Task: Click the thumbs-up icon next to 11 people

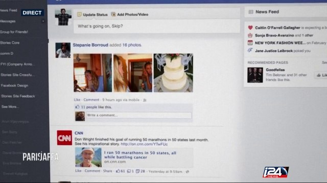Action: [x=77, y=107]
